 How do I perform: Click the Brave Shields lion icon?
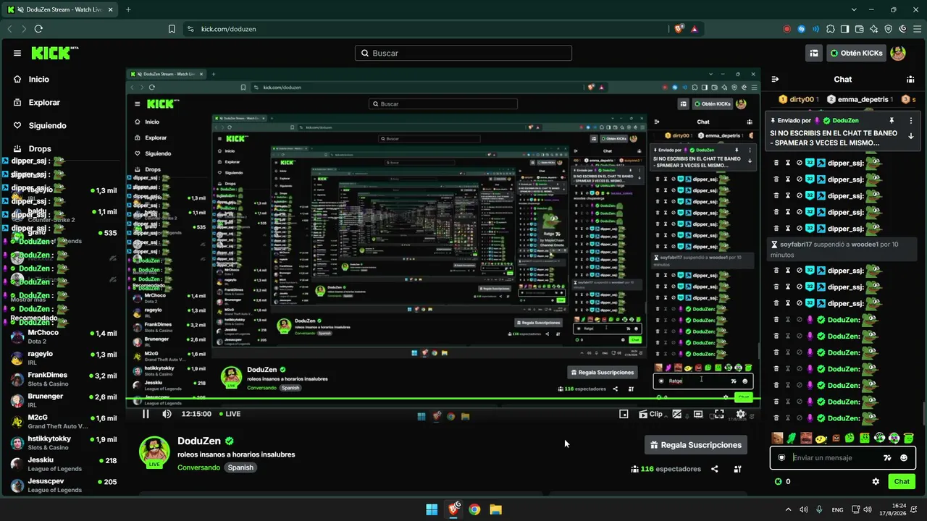pos(679,29)
